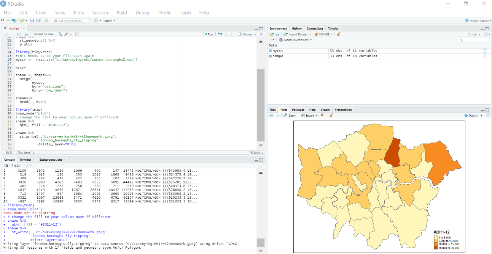Toggle Source on Save checkbox
This screenshot has width=492, height=254.
click(32, 34)
